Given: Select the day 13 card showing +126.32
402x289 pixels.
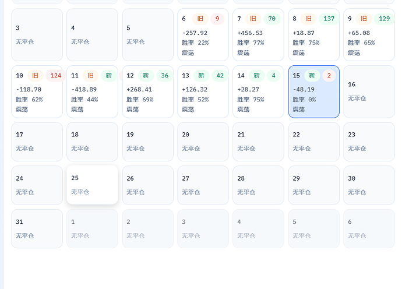Looking at the screenshot, I should click(203, 92).
